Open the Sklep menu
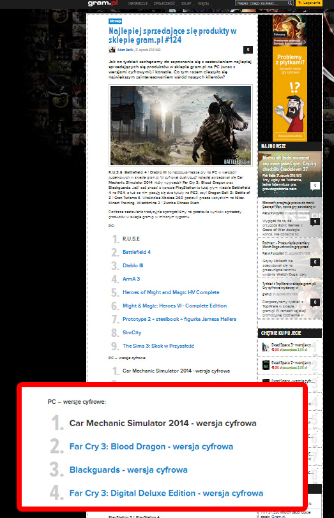The width and height of the screenshot is (334, 518). (x=186, y=3)
